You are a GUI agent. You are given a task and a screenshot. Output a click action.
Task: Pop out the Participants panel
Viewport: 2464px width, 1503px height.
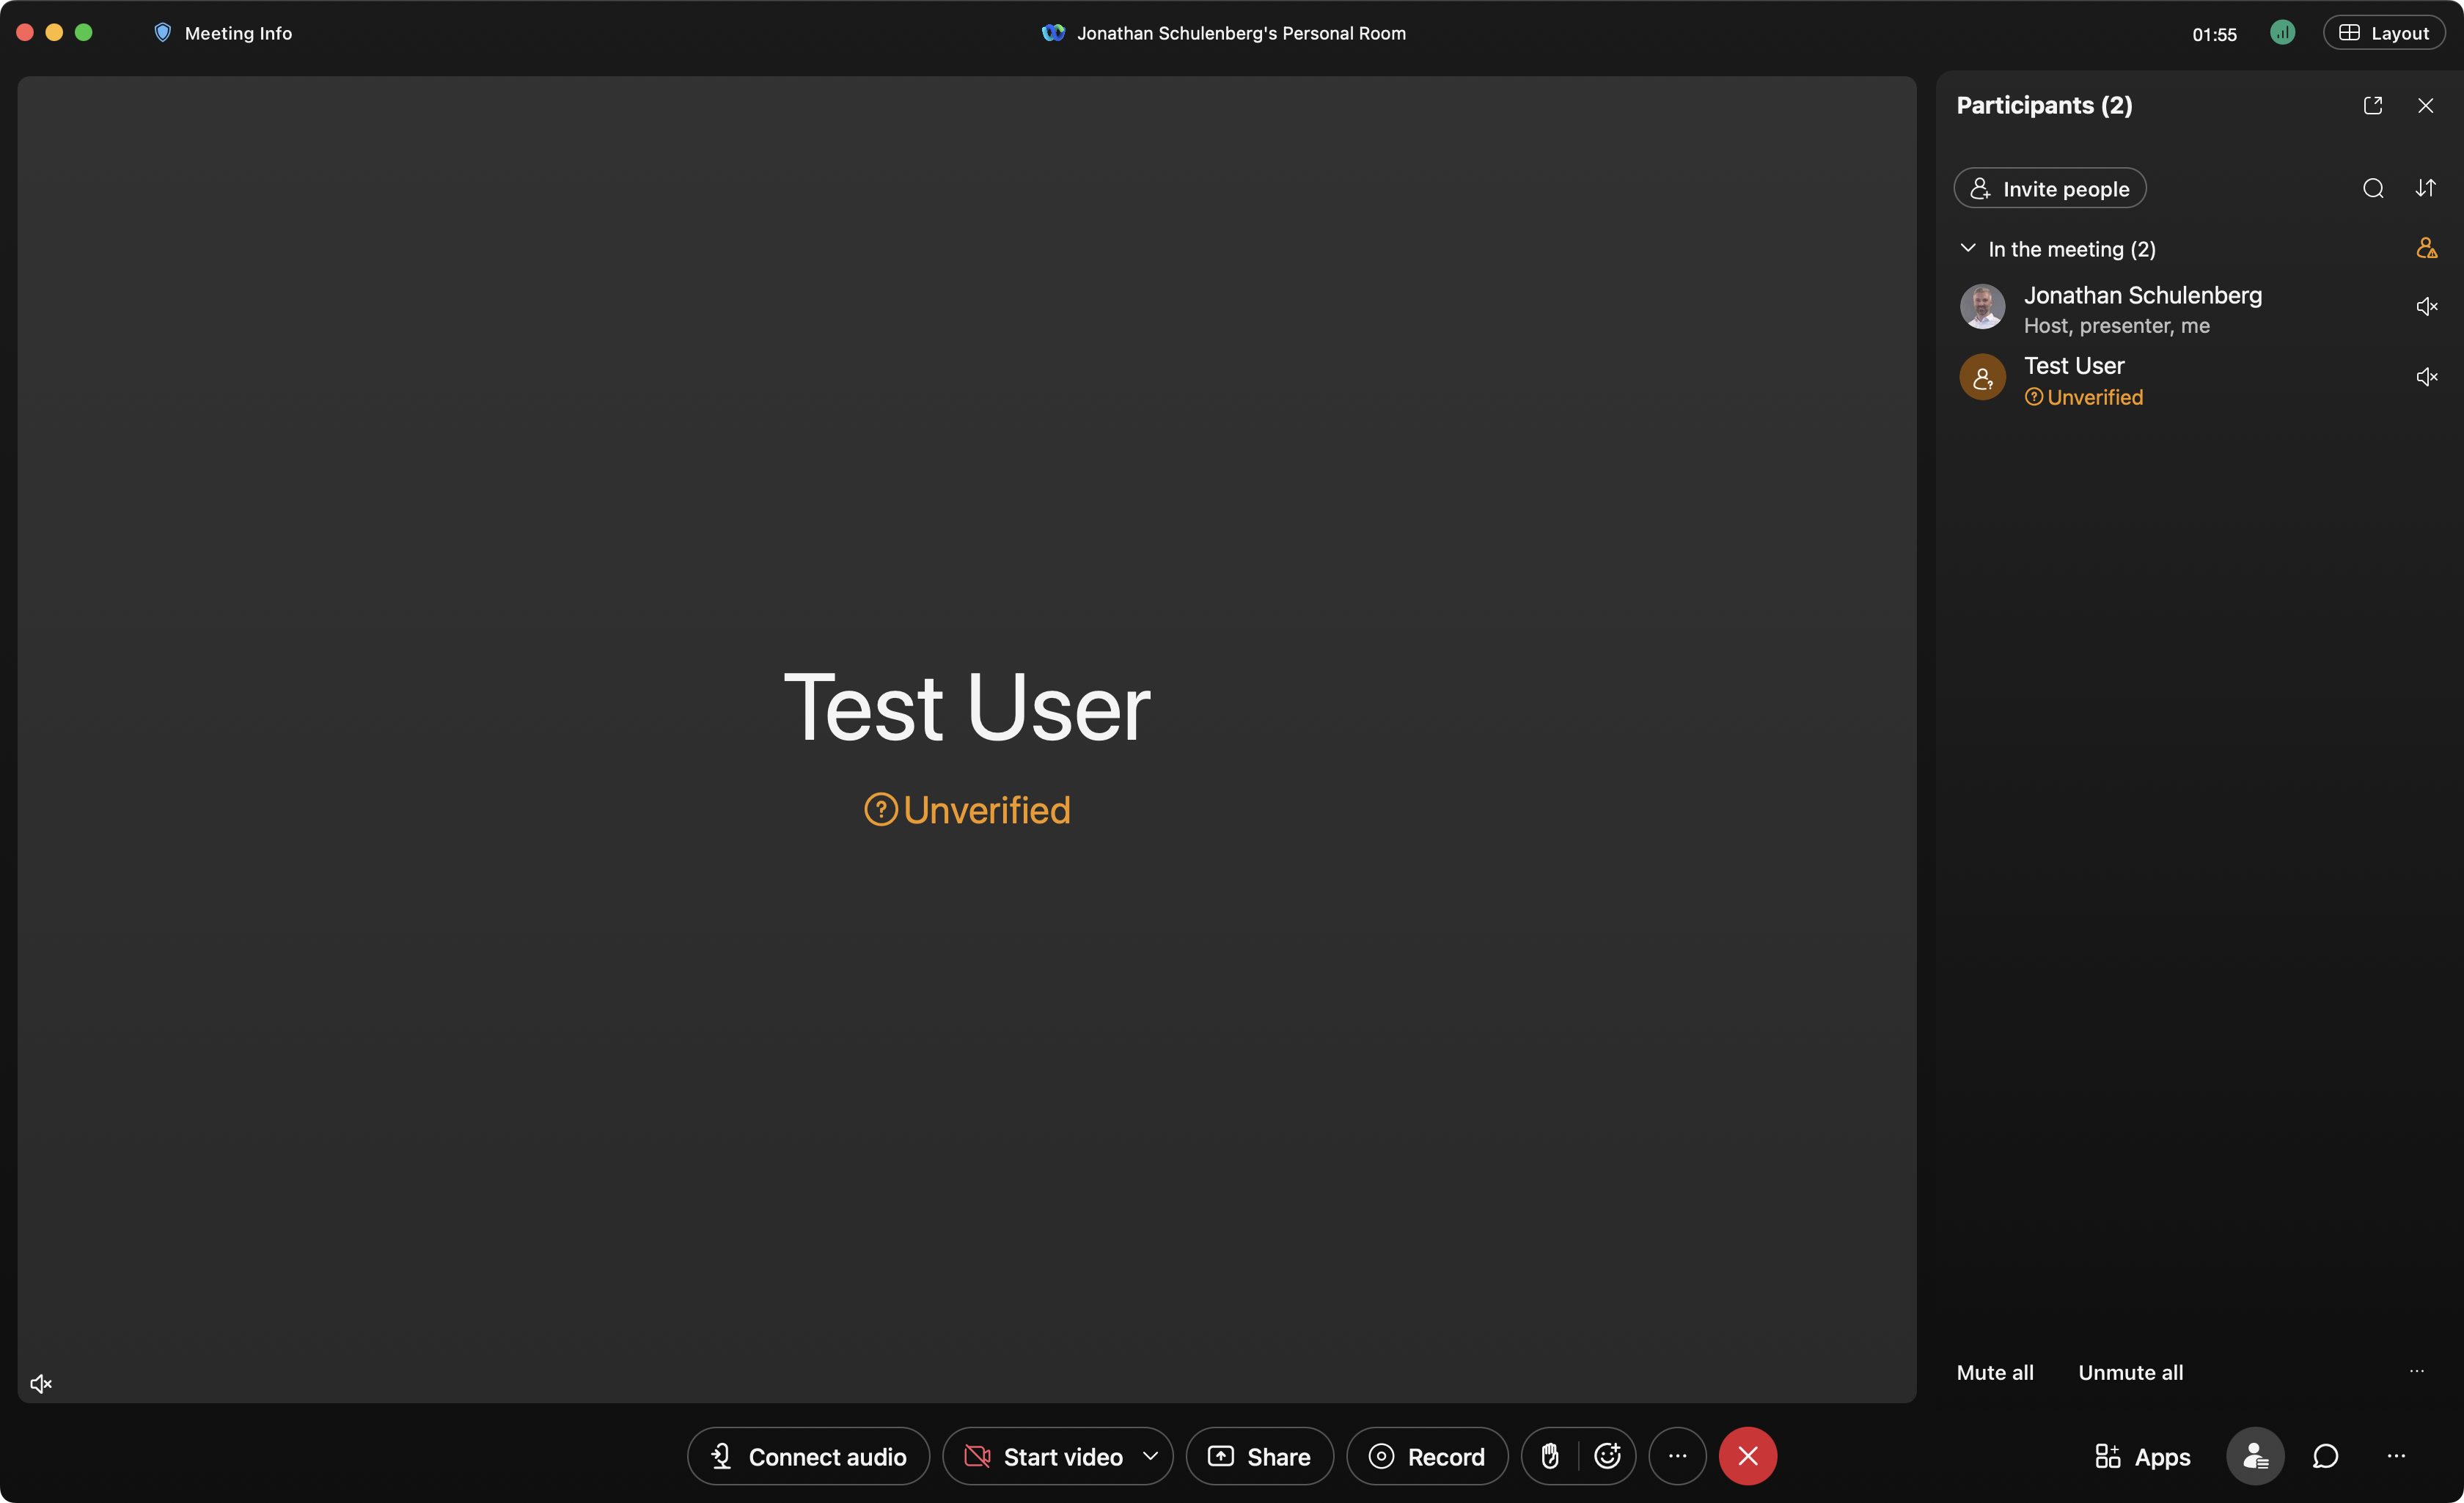pyautogui.click(x=2373, y=105)
